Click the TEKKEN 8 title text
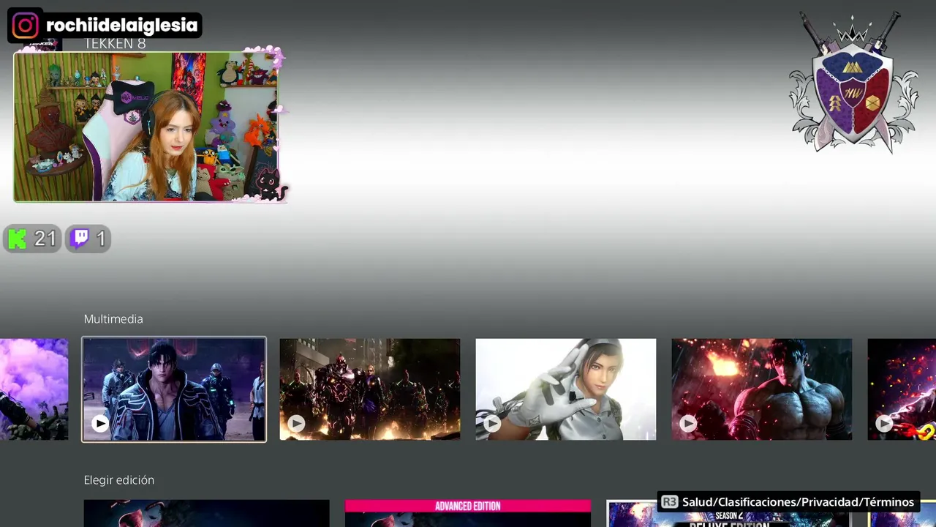 click(x=115, y=44)
